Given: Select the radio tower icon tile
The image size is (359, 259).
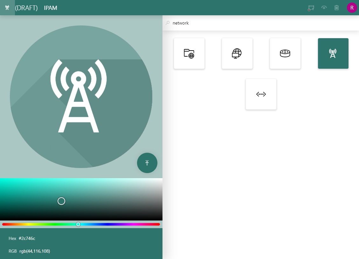Looking at the screenshot, I should pyautogui.click(x=333, y=53).
